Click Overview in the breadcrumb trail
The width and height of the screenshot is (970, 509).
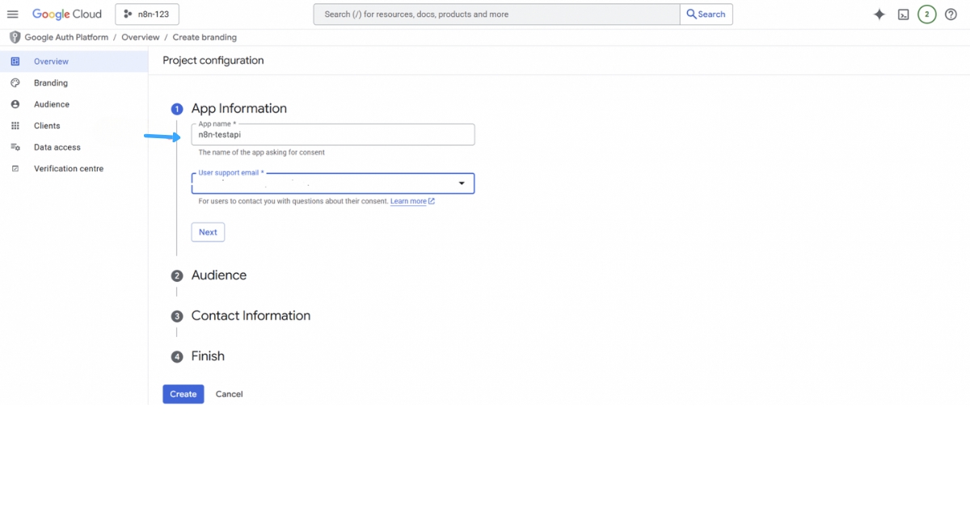(x=140, y=37)
